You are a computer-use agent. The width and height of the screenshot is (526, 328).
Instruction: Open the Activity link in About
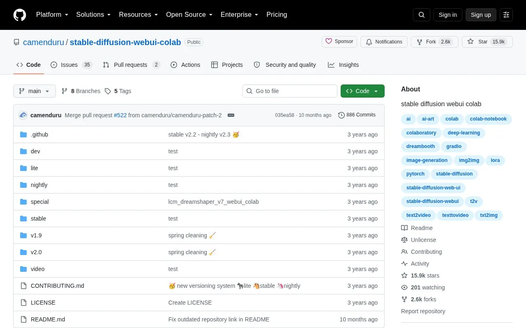415,264
